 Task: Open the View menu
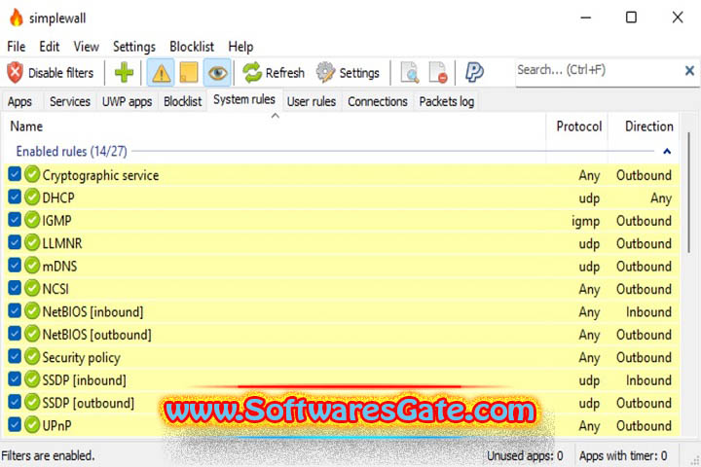(x=86, y=47)
